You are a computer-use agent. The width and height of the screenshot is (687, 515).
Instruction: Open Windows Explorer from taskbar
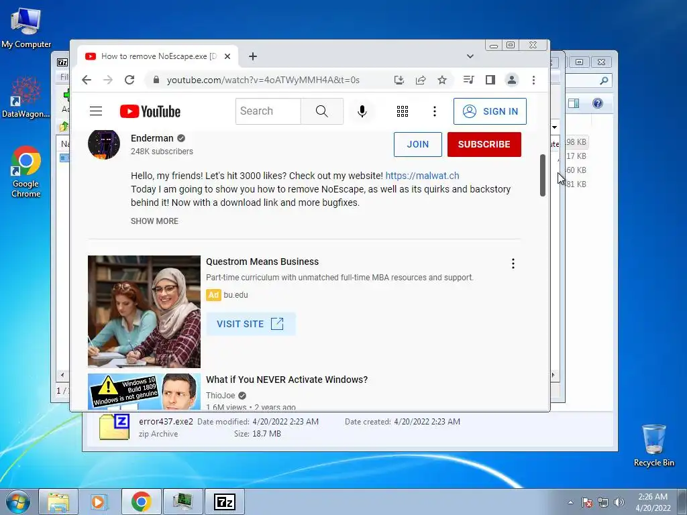58,502
